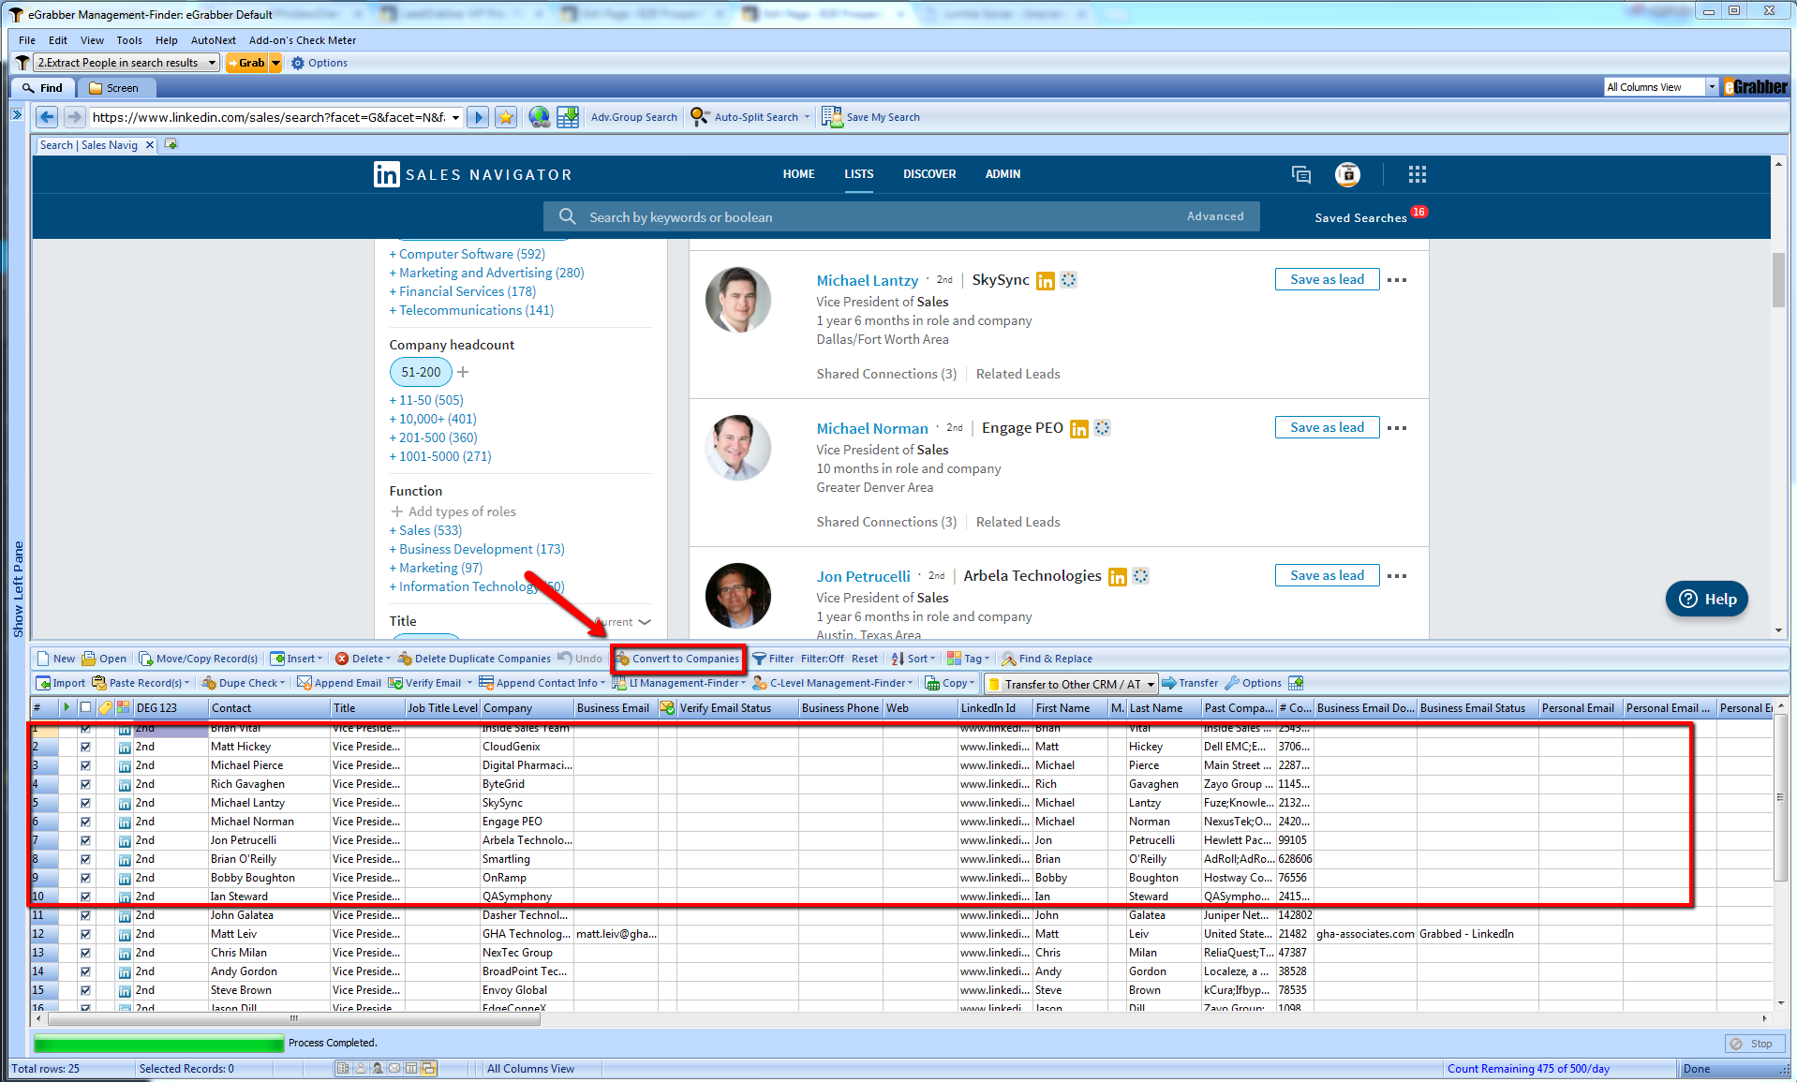The height and width of the screenshot is (1082, 1797).
Task: Uncheck the Steve Brown row checkbox
Action: point(85,990)
